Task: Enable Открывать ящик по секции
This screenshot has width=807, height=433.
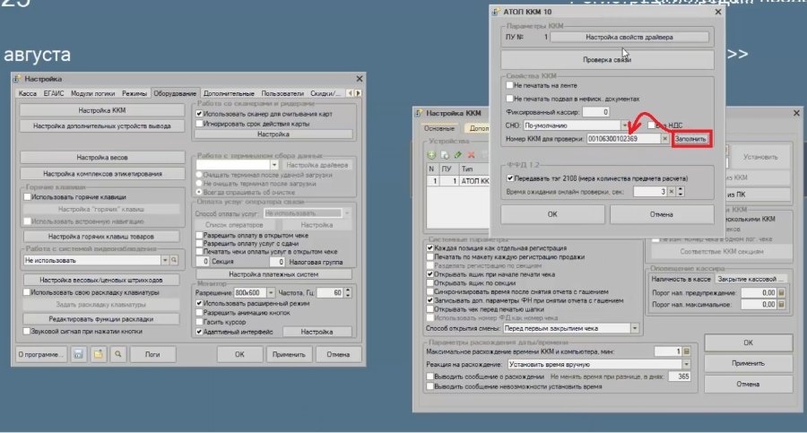Action: pos(430,282)
